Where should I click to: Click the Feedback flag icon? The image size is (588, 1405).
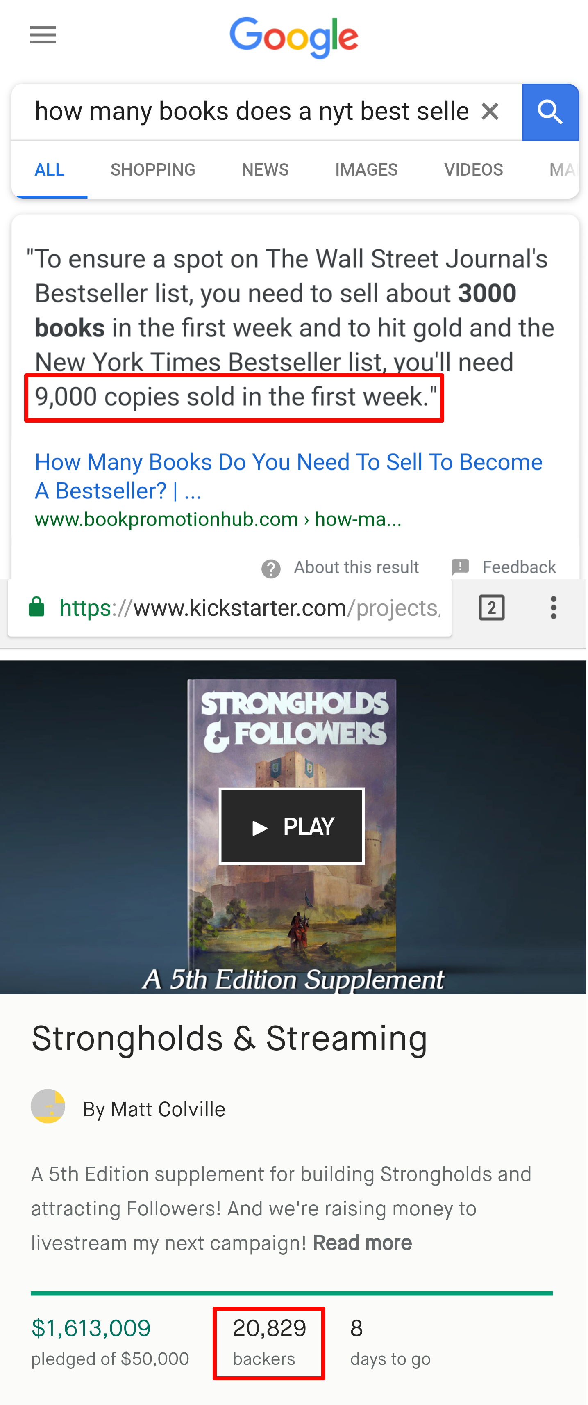coord(461,567)
